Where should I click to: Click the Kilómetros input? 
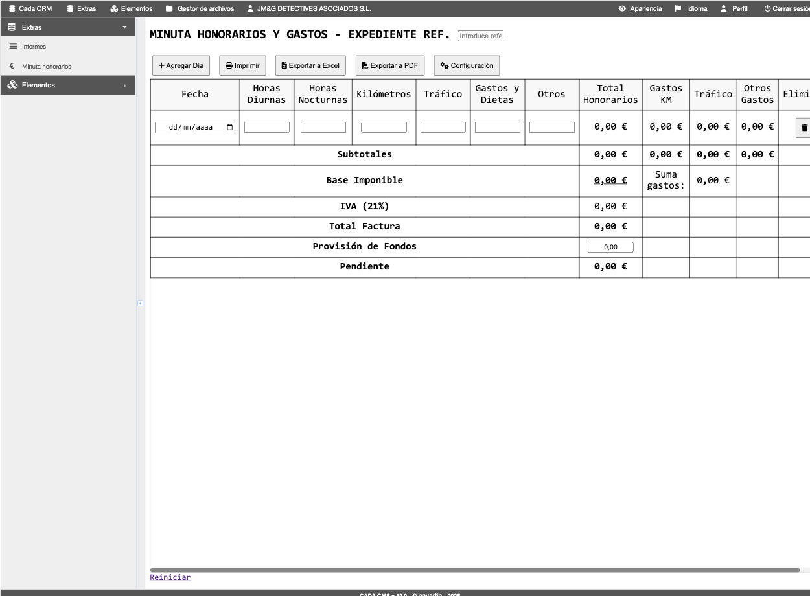pos(384,127)
